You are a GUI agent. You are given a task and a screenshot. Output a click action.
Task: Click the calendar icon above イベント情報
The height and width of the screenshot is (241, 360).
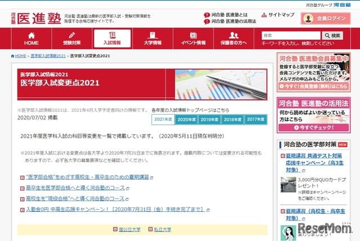tap(193, 35)
